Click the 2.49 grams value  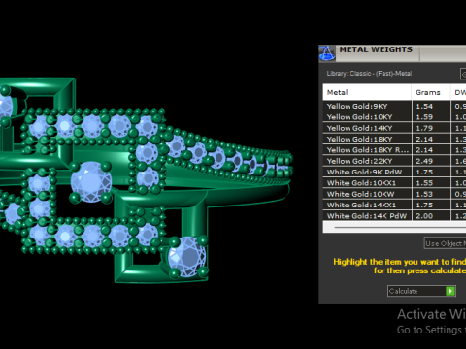(x=424, y=161)
